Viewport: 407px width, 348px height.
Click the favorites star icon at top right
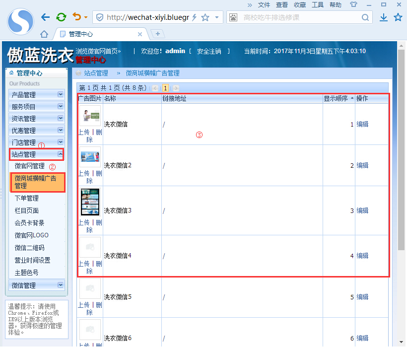397,16
